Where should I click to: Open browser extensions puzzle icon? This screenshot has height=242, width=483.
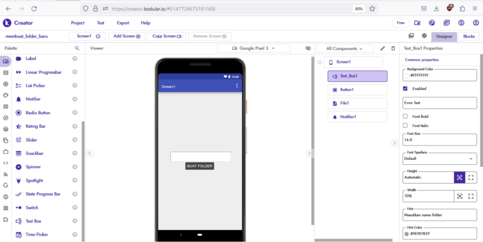(462, 9)
